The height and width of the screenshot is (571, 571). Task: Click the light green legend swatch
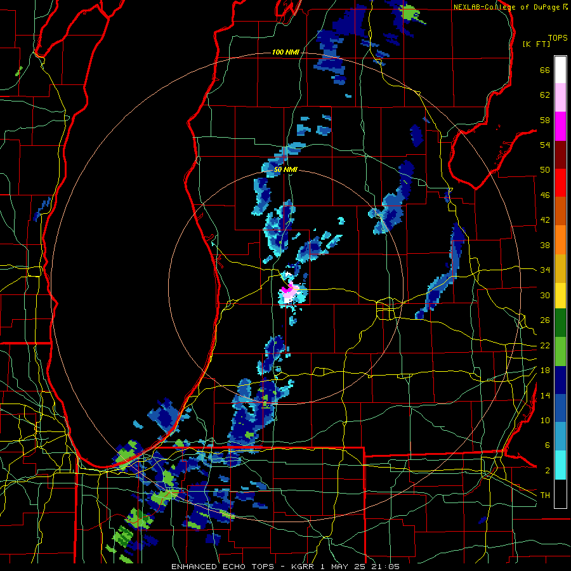point(560,351)
